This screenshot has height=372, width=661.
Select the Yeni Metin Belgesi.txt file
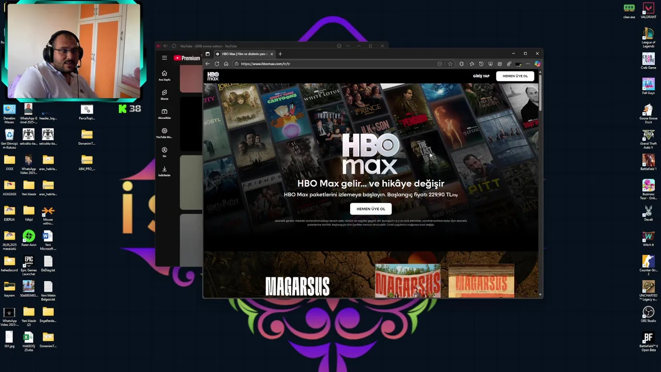pos(48,290)
